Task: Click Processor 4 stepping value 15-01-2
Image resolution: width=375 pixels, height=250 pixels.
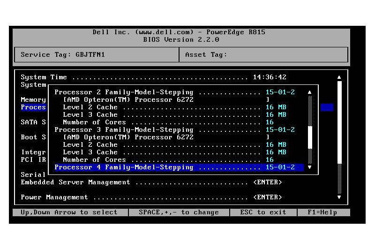Action: pyautogui.click(x=280, y=167)
